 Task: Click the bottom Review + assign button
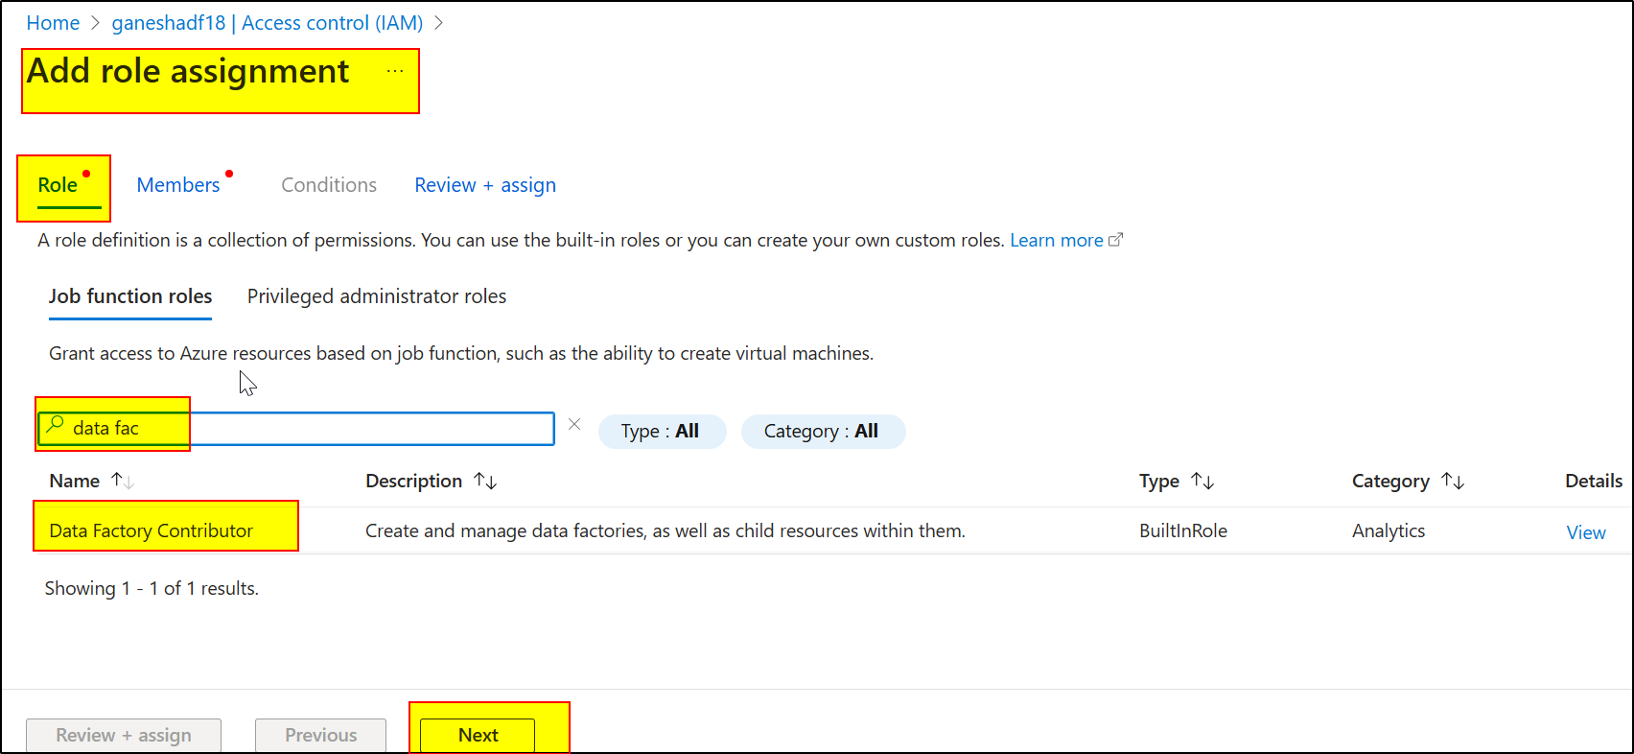pyautogui.click(x=124, y=735)
